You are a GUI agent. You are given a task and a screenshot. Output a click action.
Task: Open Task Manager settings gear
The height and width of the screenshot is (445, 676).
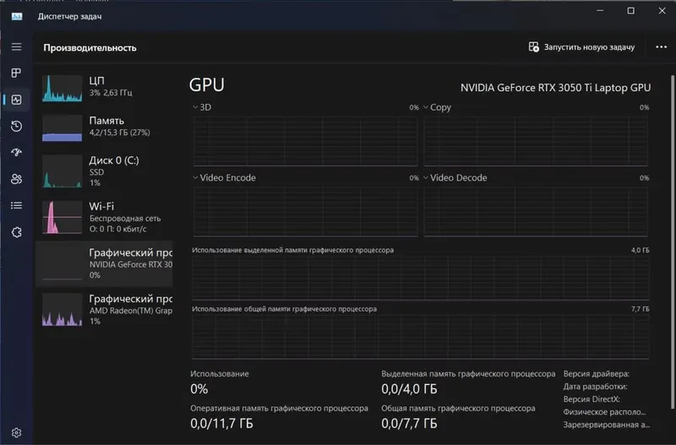[x=16, y=432]
